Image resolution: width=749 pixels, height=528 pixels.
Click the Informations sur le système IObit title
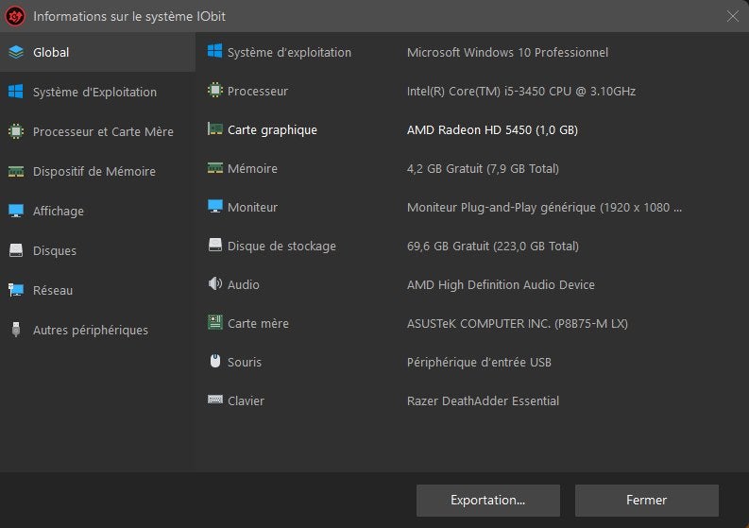tap(129, 16)
